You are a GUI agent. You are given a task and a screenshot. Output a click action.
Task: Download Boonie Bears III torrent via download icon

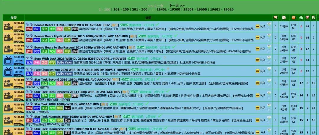(x=269, y=24)
